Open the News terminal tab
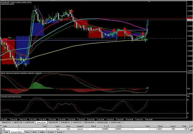The width and height of the screenshot is (193, 134). pyautogui.click(x=27, y=132)
